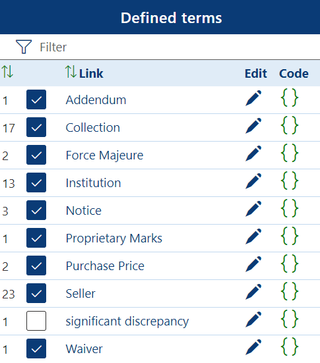Edit the Proprietary Marks term
The image size is (320, 363).
pyautogui.click(x=253, y=237)
